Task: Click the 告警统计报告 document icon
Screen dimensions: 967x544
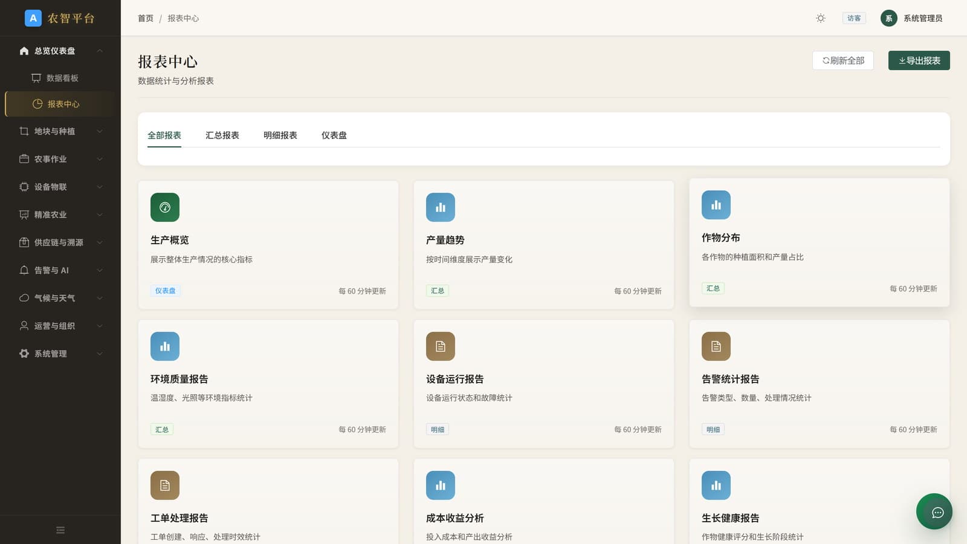Action: pyautogui.click(x=716, y=346)
